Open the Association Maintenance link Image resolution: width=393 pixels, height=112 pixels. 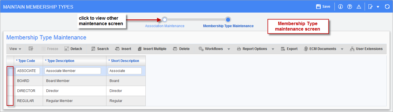tap(165, 26)
